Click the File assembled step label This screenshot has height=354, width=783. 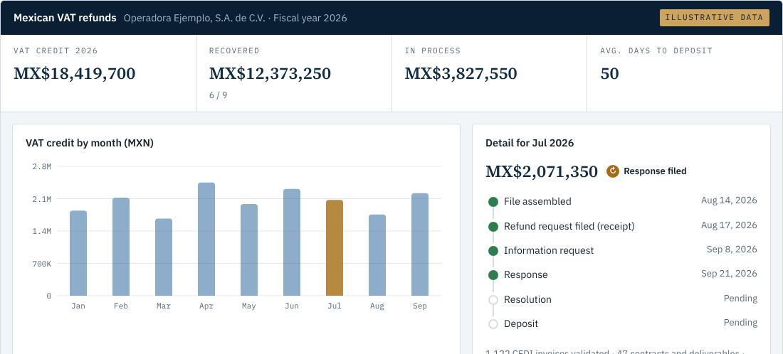(x=537, y=201)
